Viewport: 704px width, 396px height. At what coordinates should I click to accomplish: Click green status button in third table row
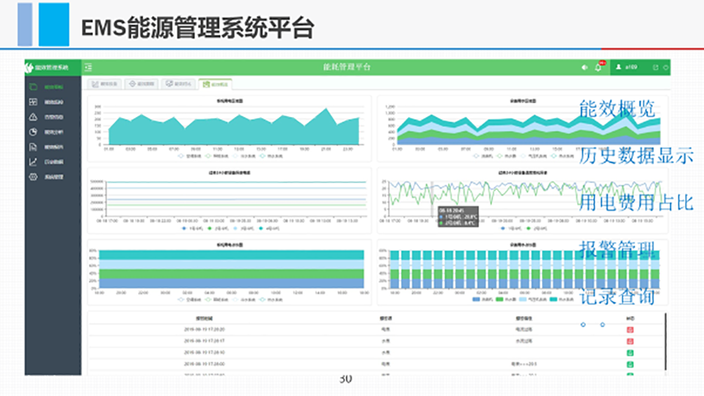tap(630, 353)
